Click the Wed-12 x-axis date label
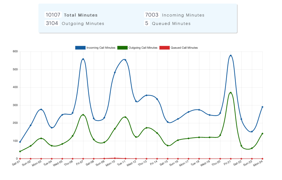Image resolution: width=282 pixels, height=180 pixels. (131, 163)
